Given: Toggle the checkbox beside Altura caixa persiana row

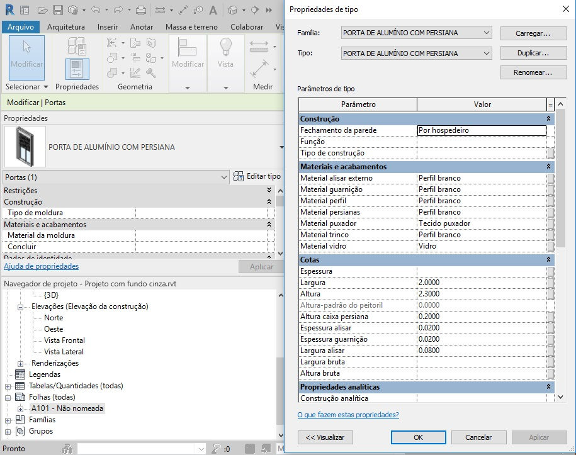Looking at the screenshot, I should coord(550,317).
